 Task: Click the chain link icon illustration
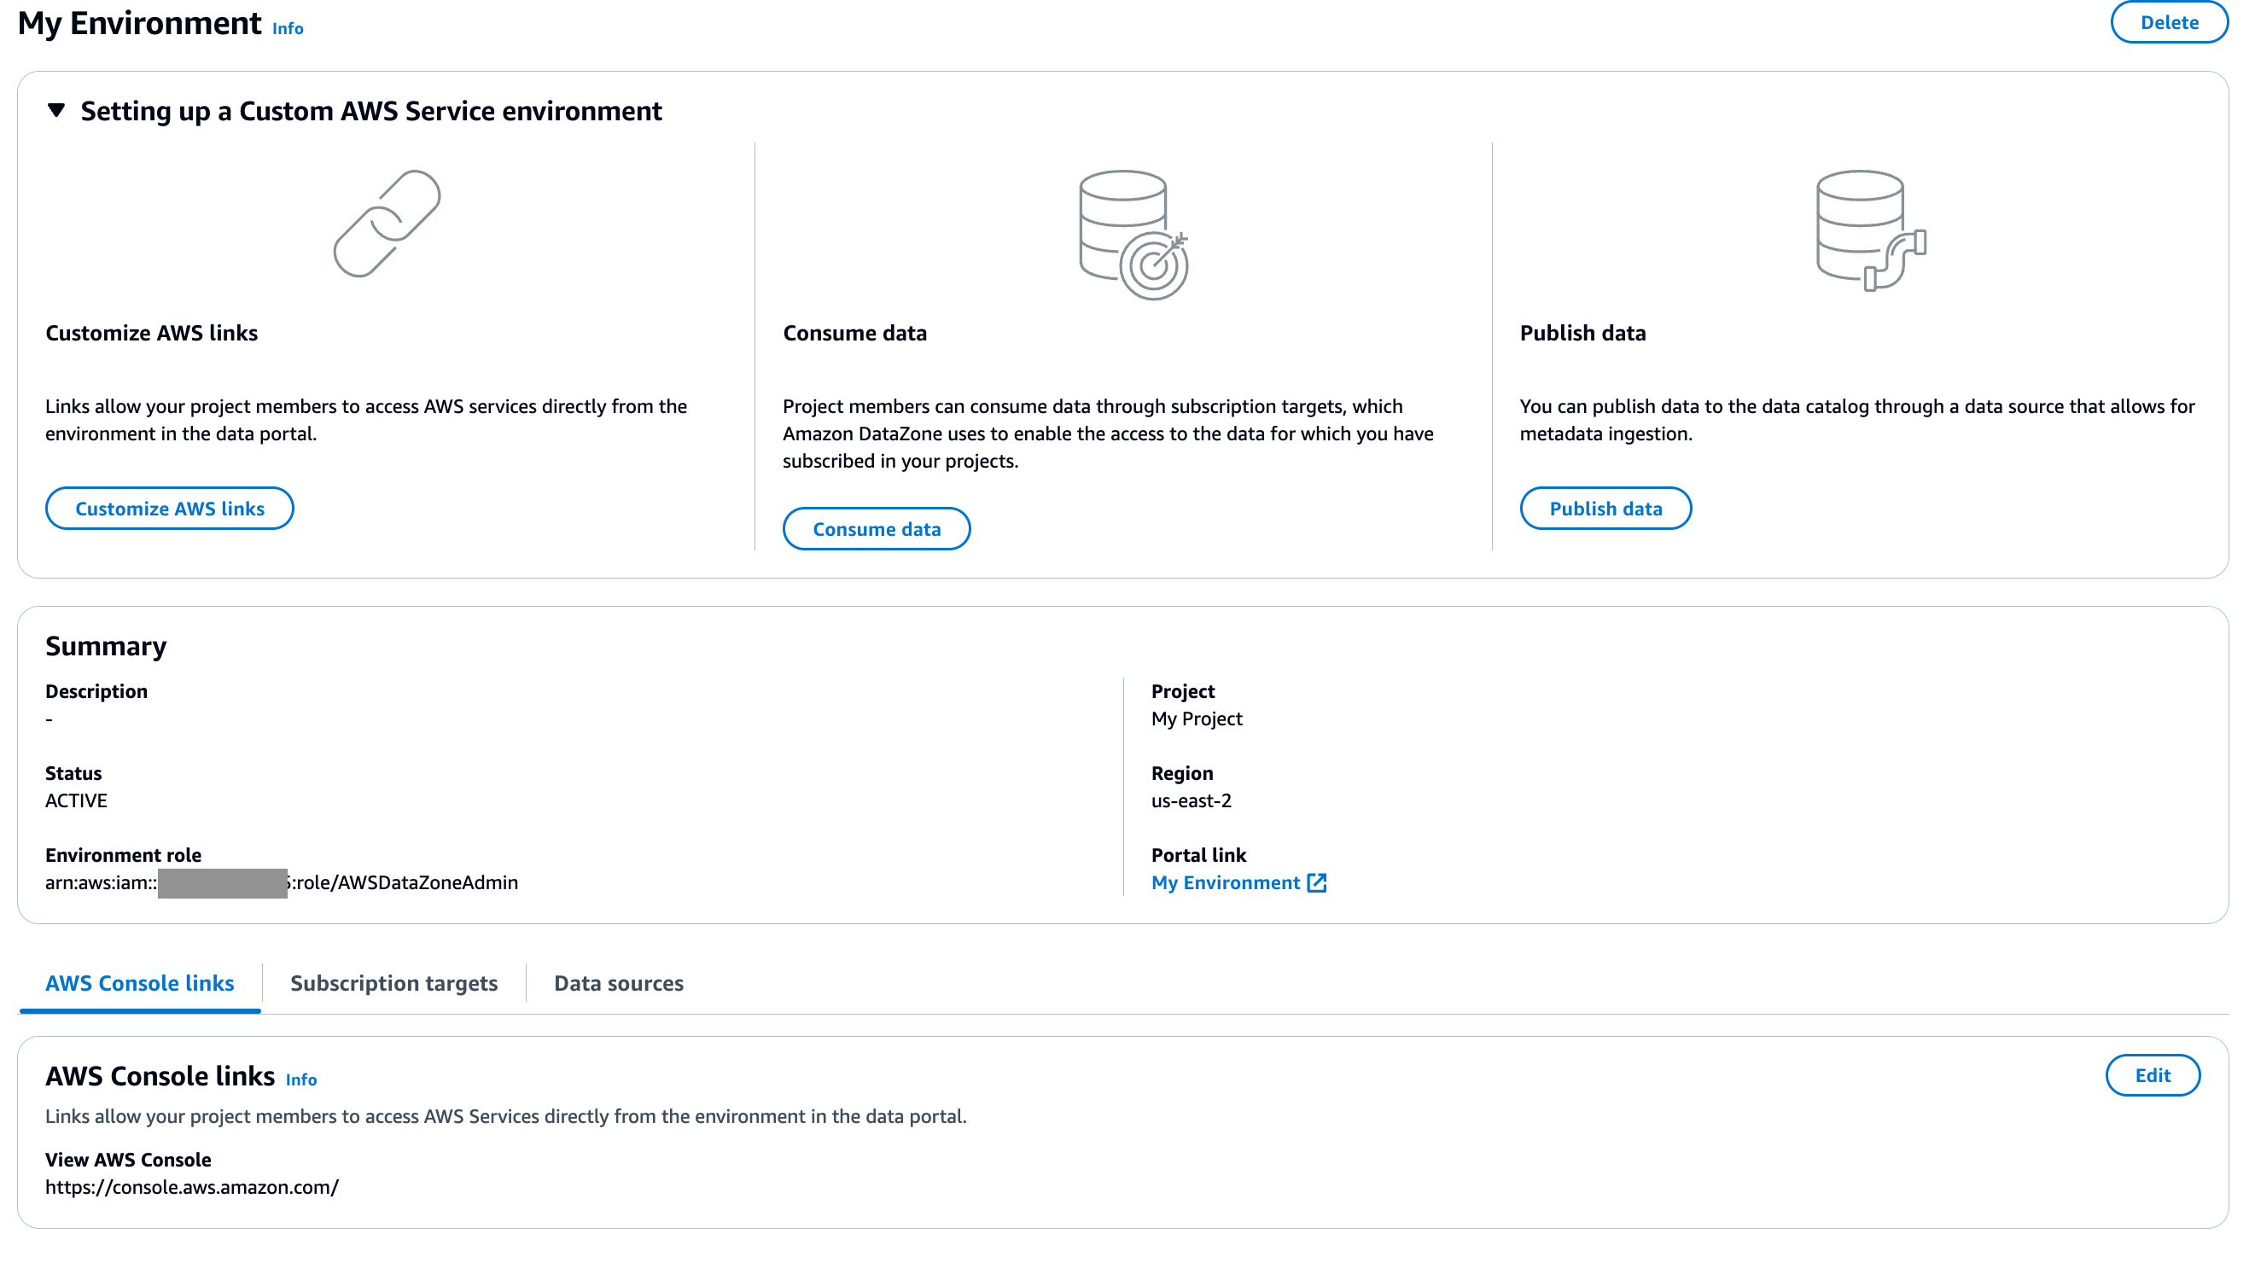pos(387,224)
